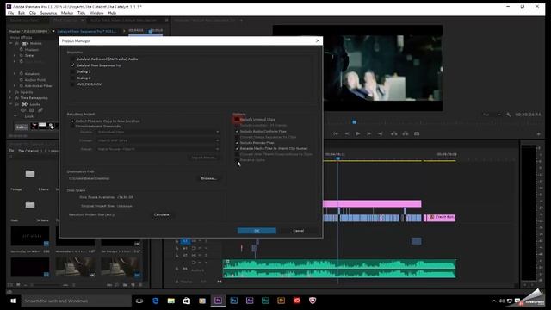Open File Explorer from the taskbar
This screenshot has width=551, height=310.
point(170,301)
